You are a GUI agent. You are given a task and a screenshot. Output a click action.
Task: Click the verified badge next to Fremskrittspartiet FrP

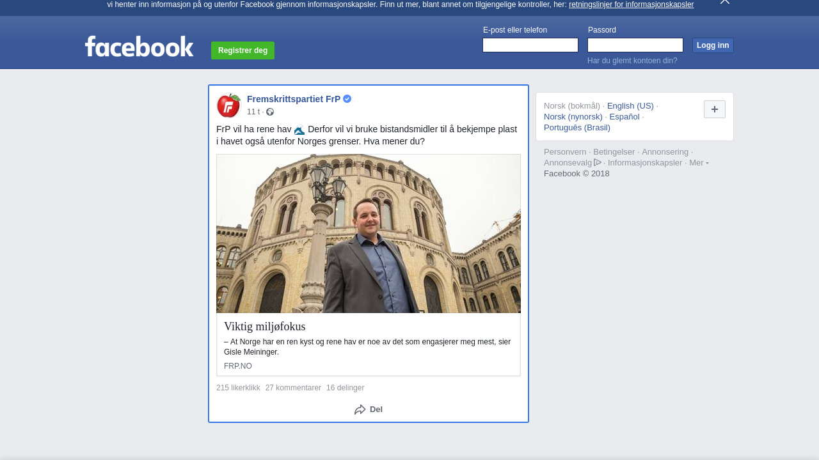347,99
